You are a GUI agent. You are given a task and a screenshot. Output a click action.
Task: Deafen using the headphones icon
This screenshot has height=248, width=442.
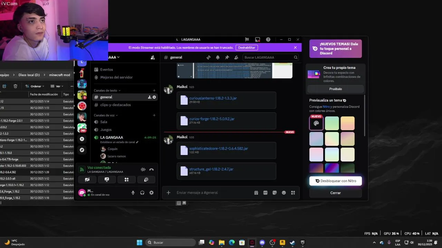pyautogui.click(x=142, y=193)
